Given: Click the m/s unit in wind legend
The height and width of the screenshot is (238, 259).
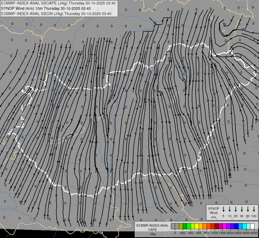Looking at the screenshot, I should click(213, 217).
